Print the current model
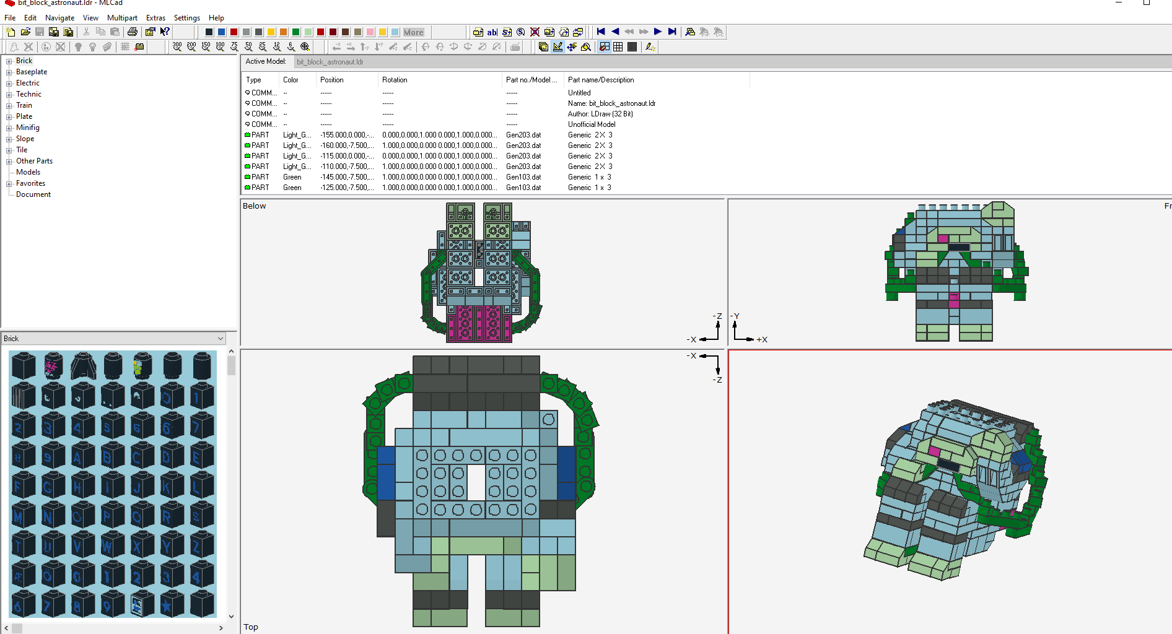The height and width of the screenshot is (634, 1172). pos(132,32)
